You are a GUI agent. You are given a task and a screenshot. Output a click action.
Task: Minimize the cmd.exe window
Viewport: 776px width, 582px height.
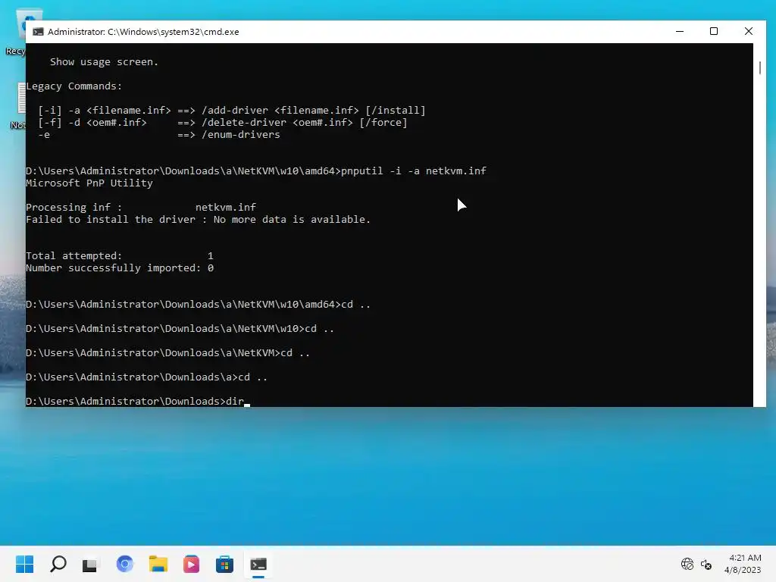[680, 31]
